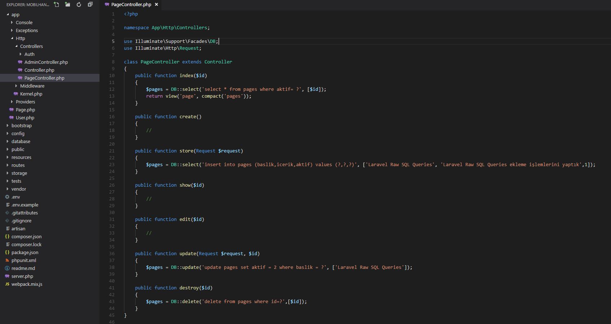Click the New Folder icon in Explorer header

click(67, 4)
